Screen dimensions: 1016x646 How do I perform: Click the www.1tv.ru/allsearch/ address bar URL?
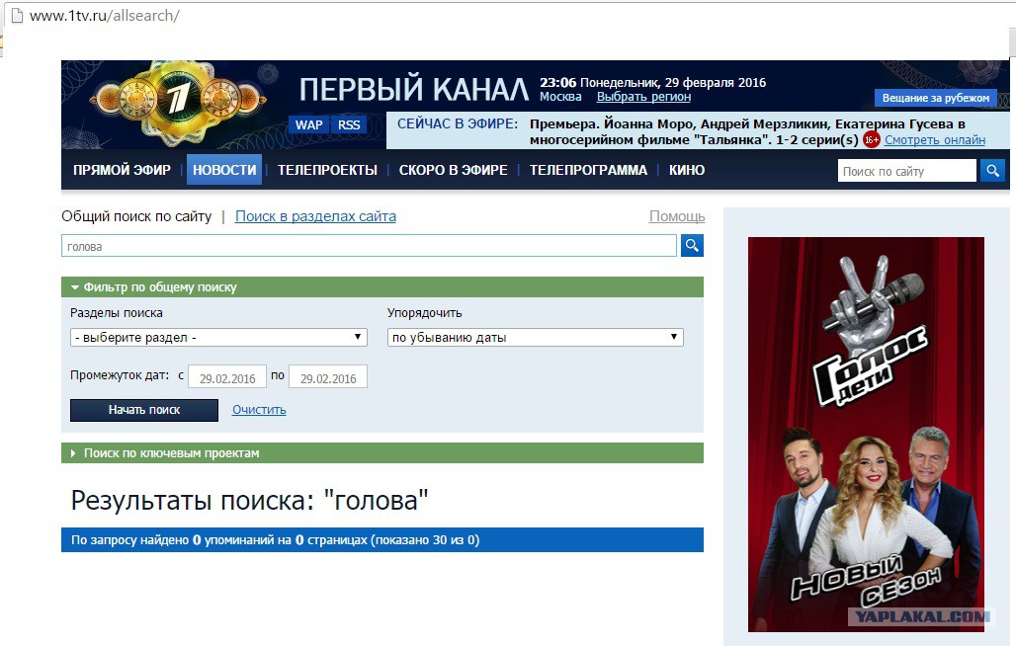[x=105, y=16]
